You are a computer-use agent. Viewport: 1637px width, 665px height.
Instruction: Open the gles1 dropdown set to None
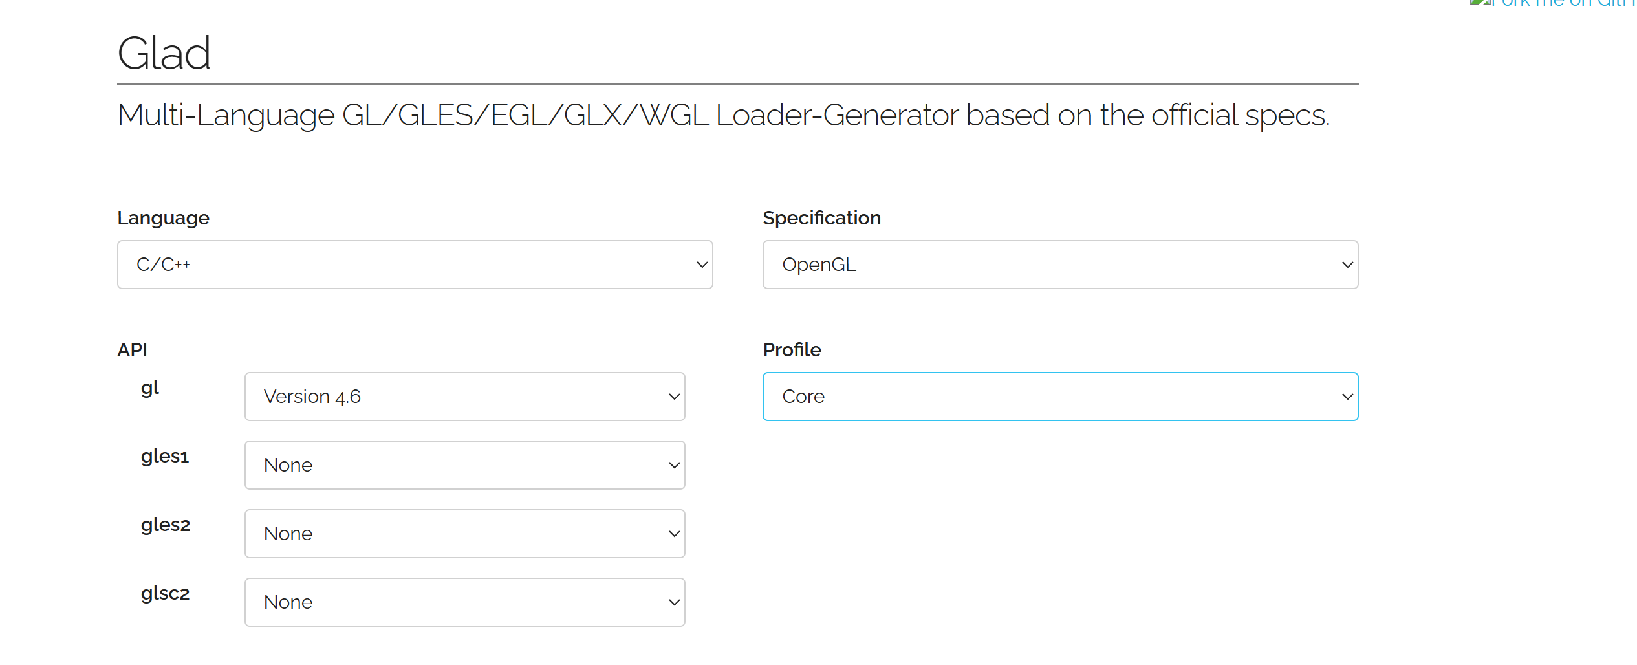(x=464, y=465)
